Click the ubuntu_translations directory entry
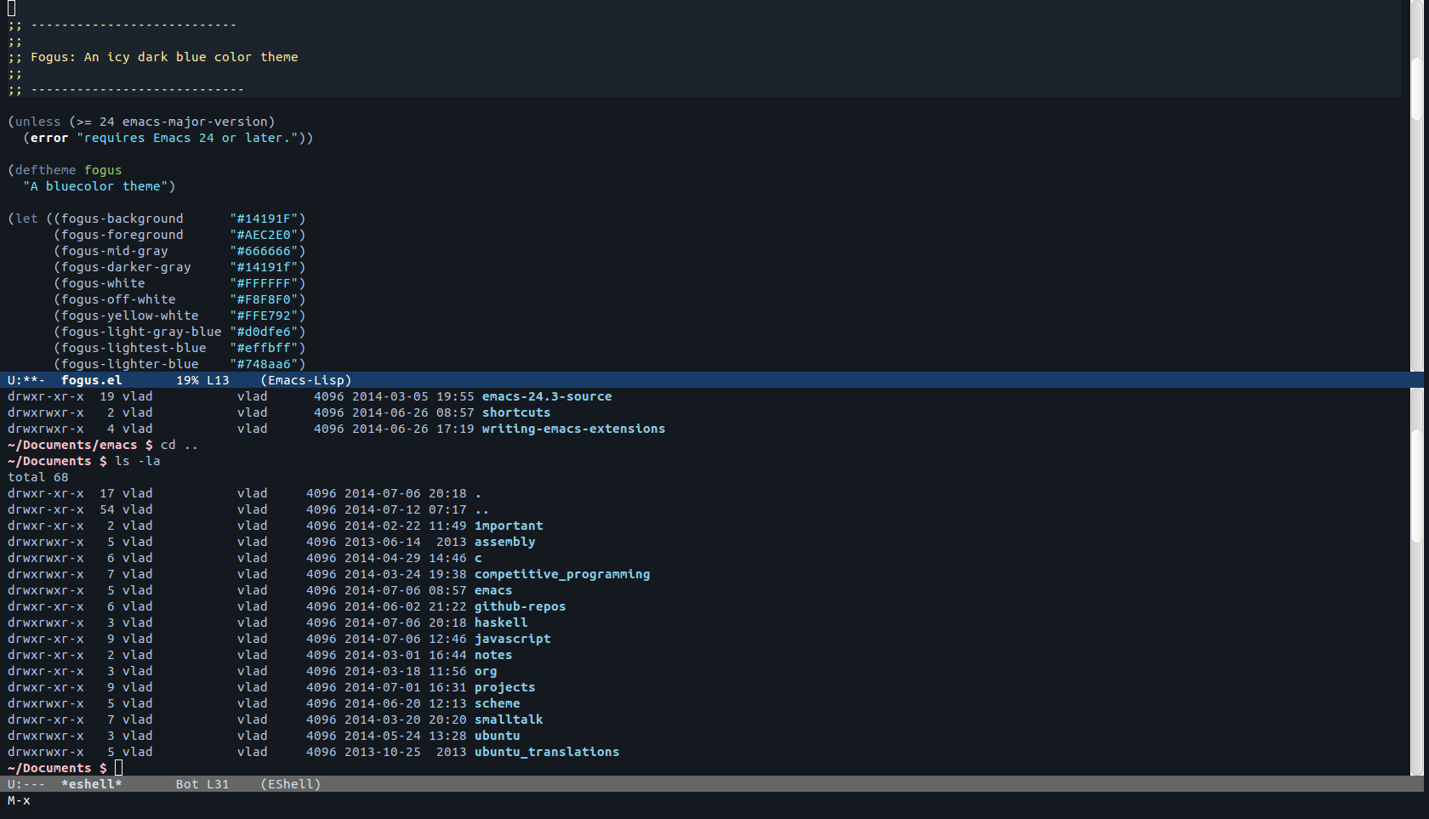This screenshot has height=819, width=1429. coord(547,752)
